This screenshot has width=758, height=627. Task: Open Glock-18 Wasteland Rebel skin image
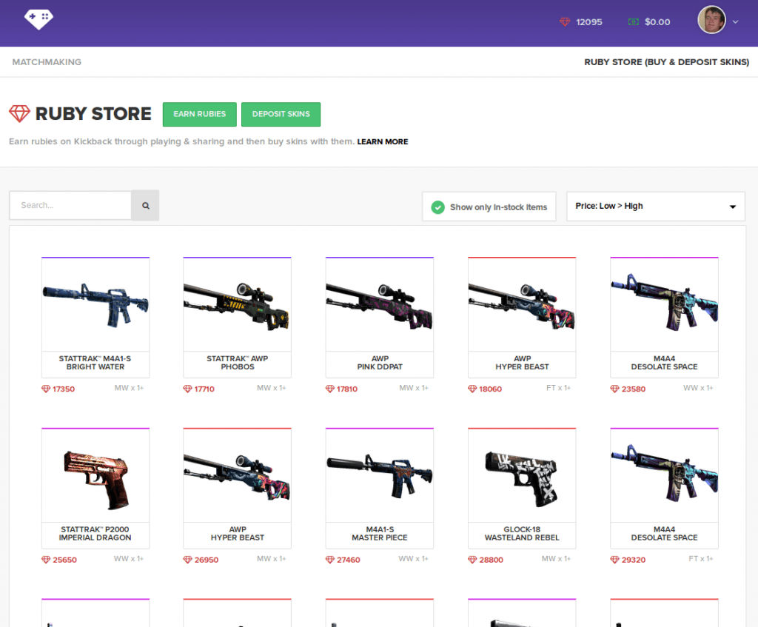pyautogui.click(x=522, y=475)
